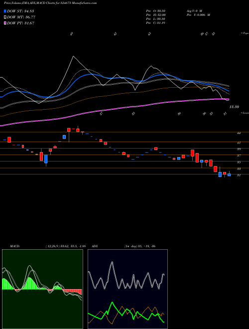Click the 31 price axis label
This screenshot has width=249, height=329.
pos(239,175)
